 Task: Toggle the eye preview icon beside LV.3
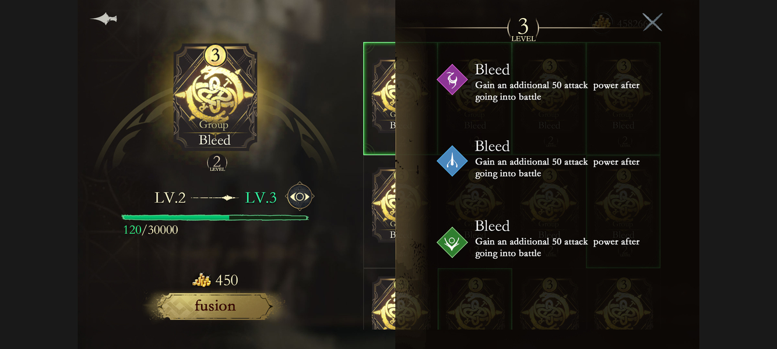point(300,197)
